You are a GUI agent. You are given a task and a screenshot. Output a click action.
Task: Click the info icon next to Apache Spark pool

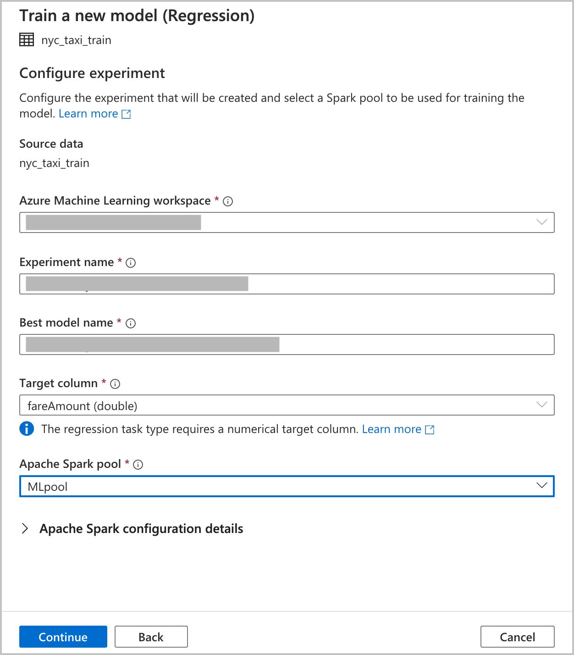tap(138, 464)
